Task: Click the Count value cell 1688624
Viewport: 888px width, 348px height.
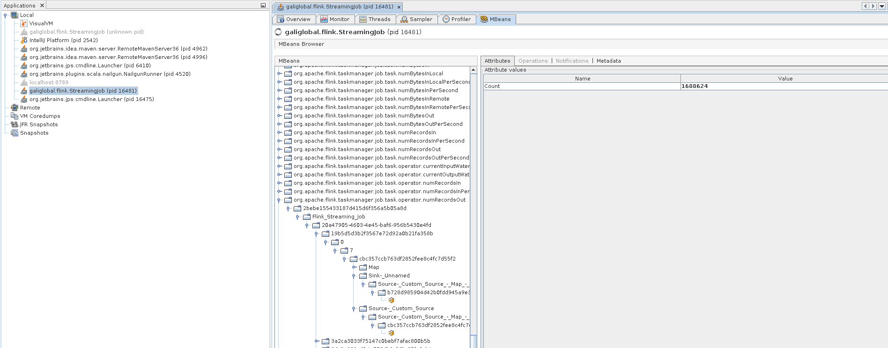Action: coord(784,86)
